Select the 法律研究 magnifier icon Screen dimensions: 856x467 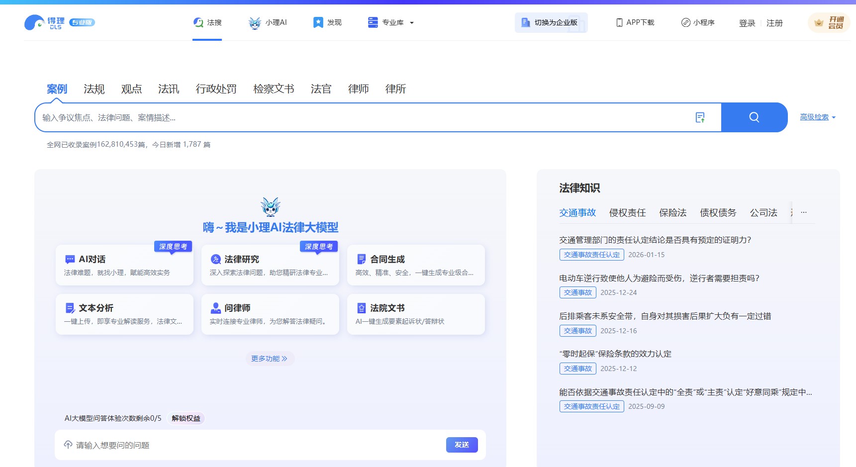tap(215, 259)
